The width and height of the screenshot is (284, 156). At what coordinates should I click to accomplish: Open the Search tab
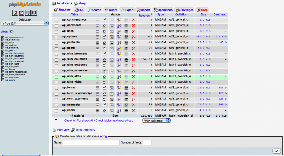94,10
